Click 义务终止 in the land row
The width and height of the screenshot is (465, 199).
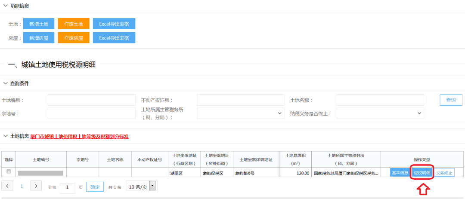[444, 173]
